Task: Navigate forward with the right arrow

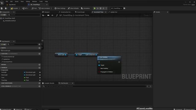Action: click(52, 15)
